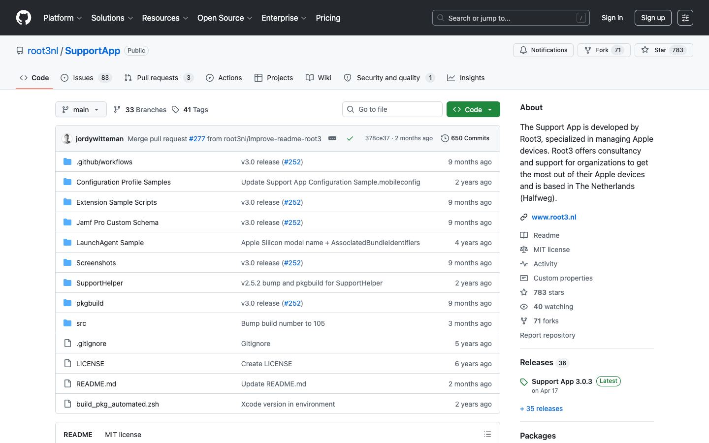Screen dimensions: 709x443
Task: Click the folder icon for .github/workflows
Action: pos(67,162)
